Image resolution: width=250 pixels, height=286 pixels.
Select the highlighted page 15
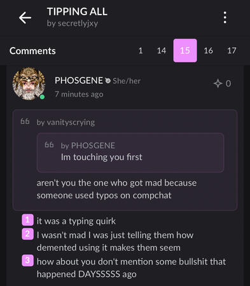coord(185,51)
